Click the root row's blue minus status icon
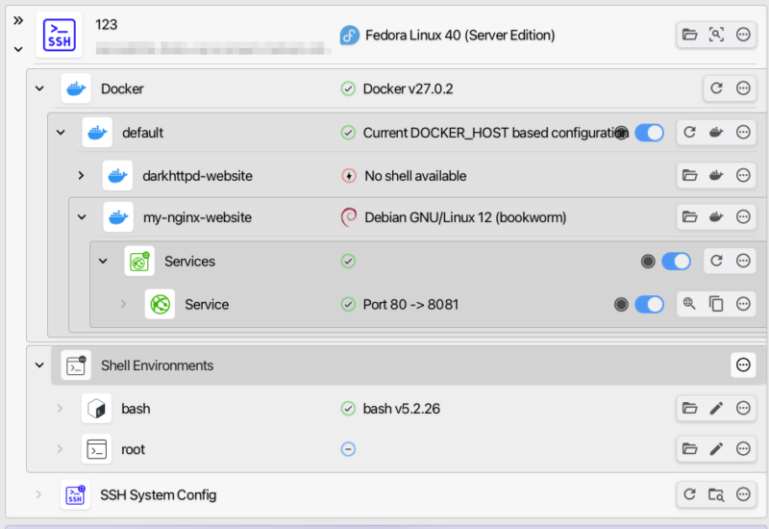Image resolution: width=769 pixels, height=529 pixels. (348, 449)
